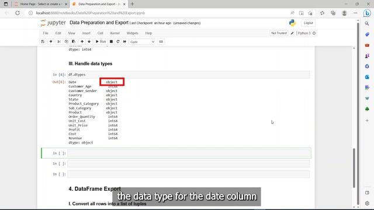This screenshot has height=210, width=374.
Task: Click the 'III. Handle data types' heading
Action: 91,64
